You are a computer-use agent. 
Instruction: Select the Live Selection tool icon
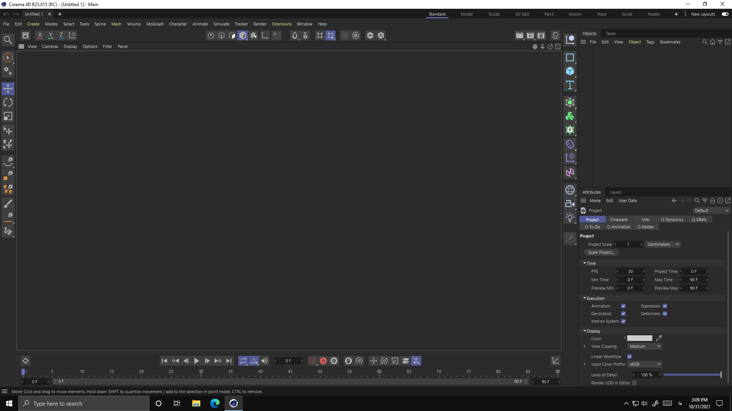8,57
